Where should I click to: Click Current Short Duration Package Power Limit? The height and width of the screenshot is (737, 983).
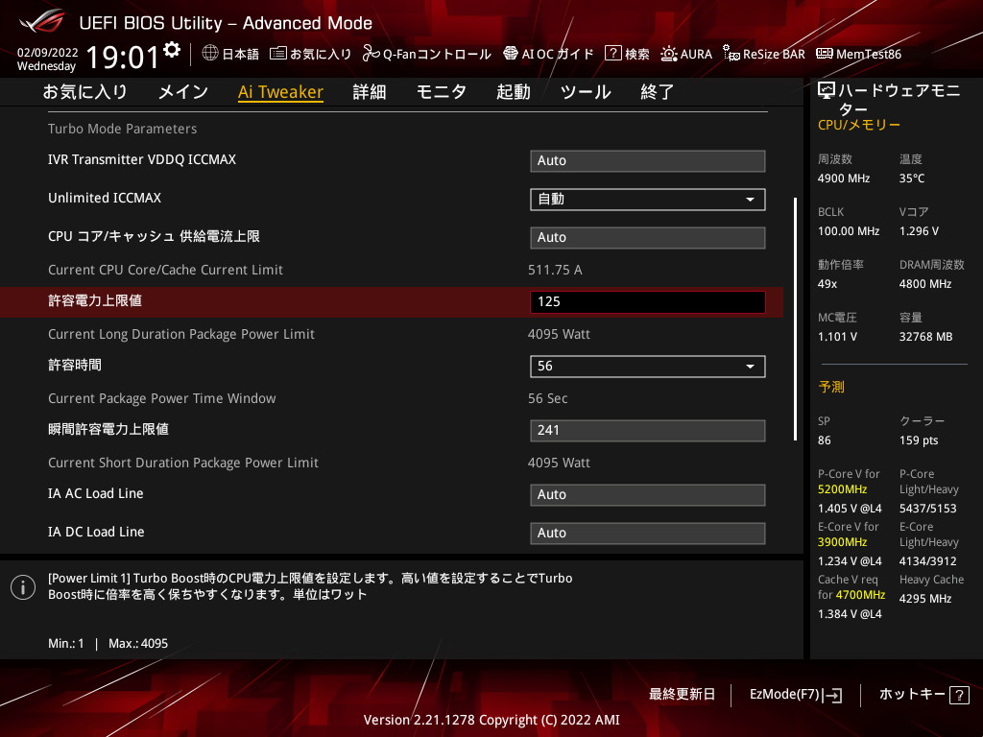pos(183,463)
